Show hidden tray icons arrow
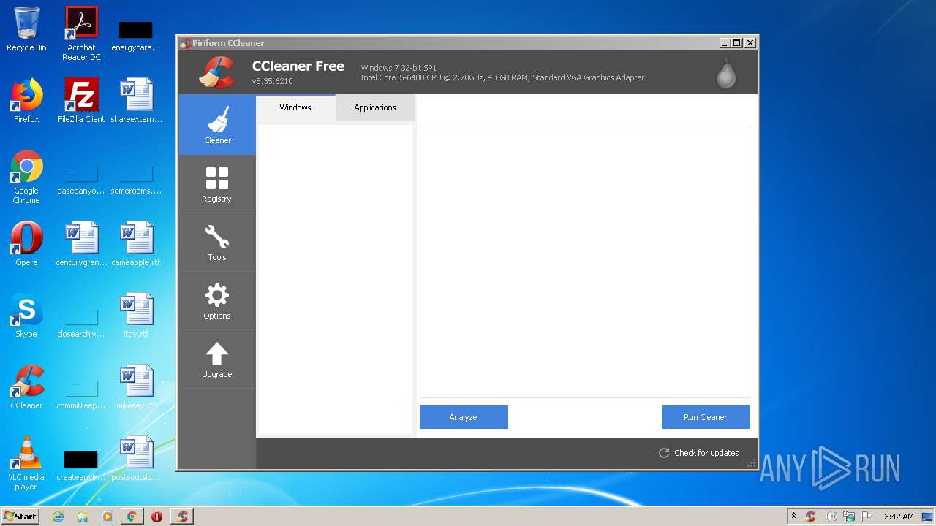The height and width of the screenshot is (526, 936). pos(793,517)
